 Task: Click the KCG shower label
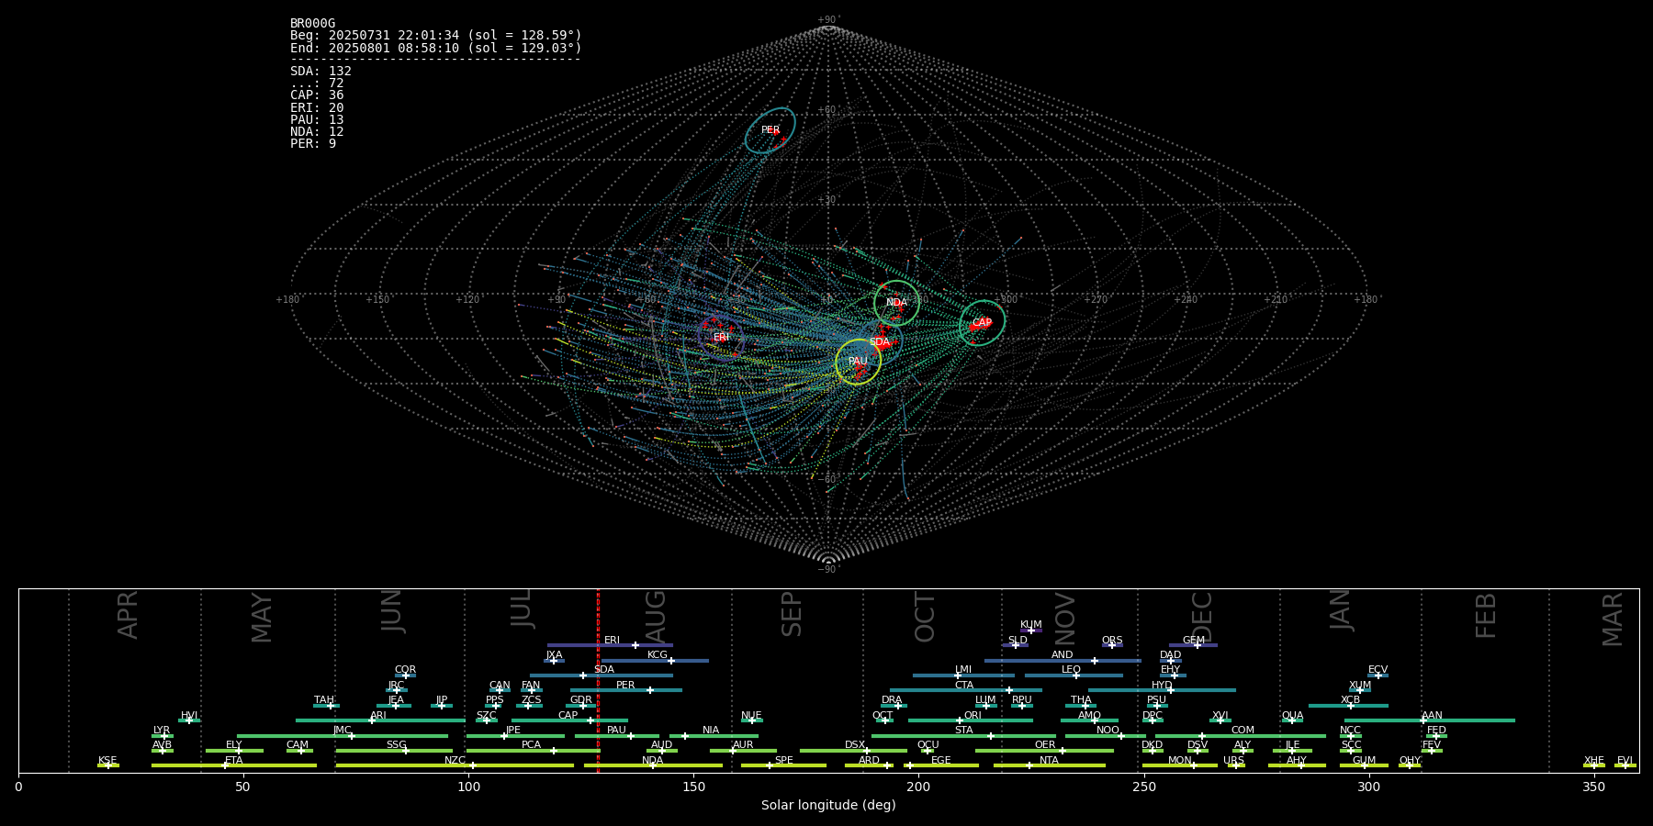658,655
